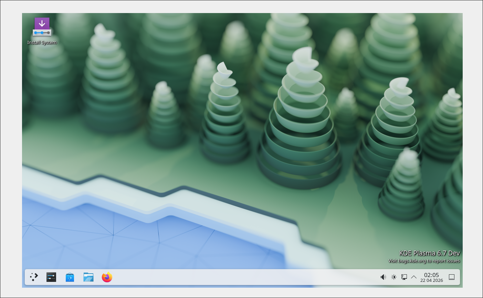This screenshot has height=298, width=483.
Task: Click empty panel space beside Firefox
Action: [241, 277]
